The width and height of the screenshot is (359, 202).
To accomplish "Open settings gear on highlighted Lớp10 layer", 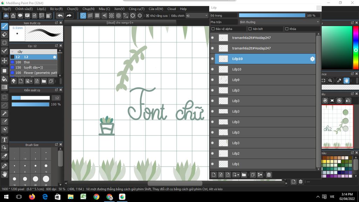I will click(312, 59).
